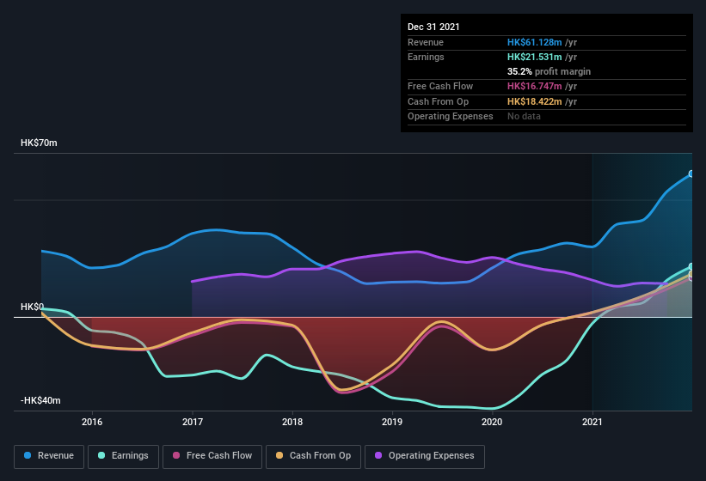Click the HK$16.747m free cash flow value

[x=535, y=86]
